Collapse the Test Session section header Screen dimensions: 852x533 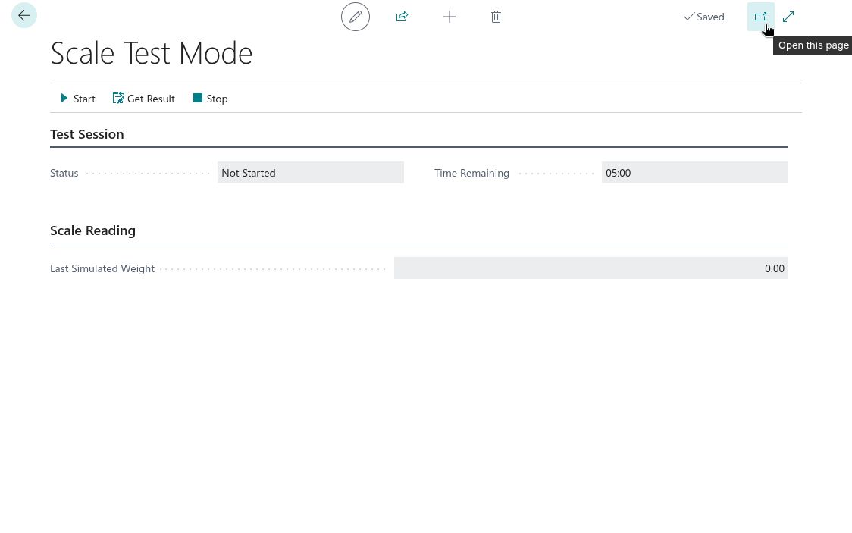(87, 134)
